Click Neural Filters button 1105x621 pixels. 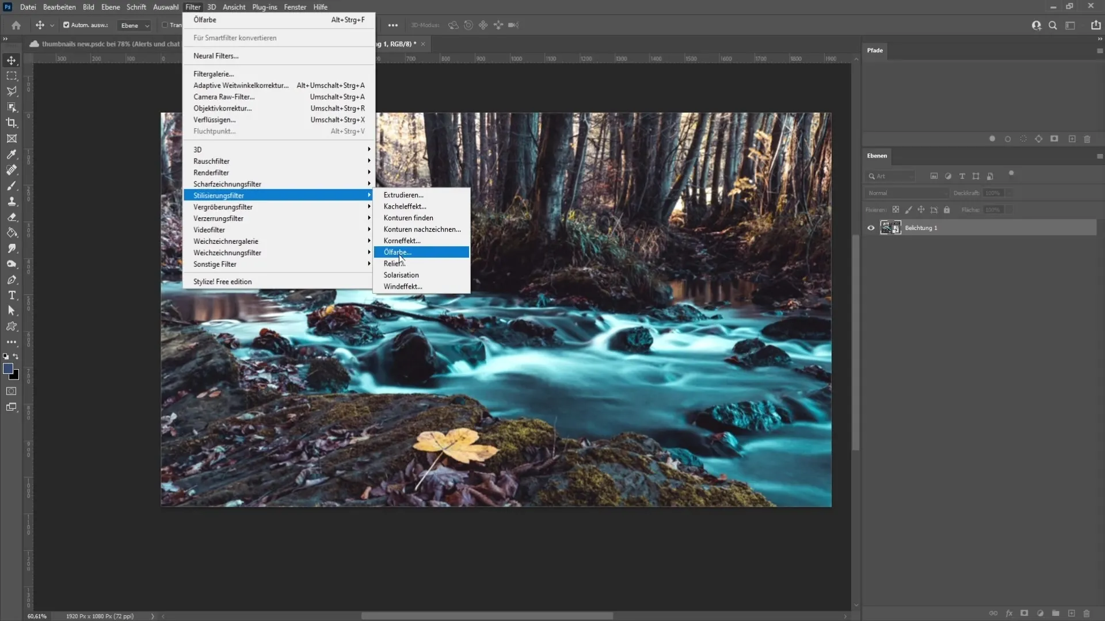point(216,55)
